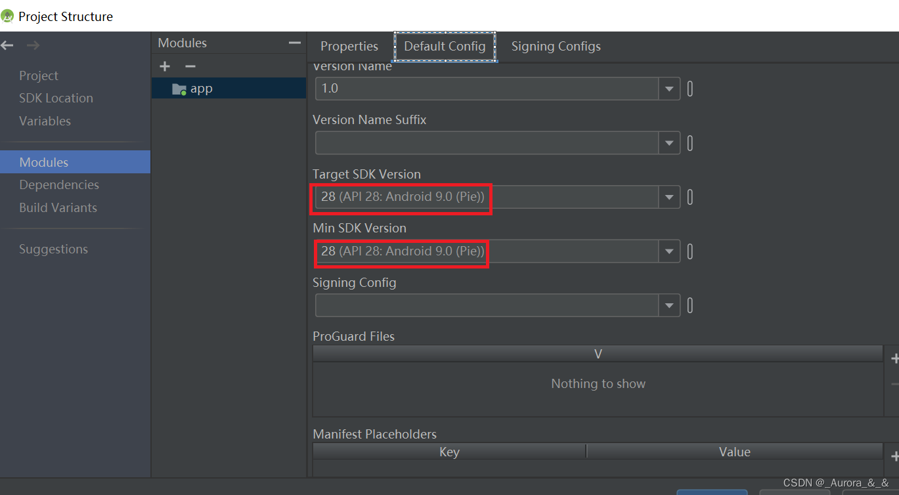Open the Min SDK Version dropdown
Screen dimensions: 899x495
(669, 251)
